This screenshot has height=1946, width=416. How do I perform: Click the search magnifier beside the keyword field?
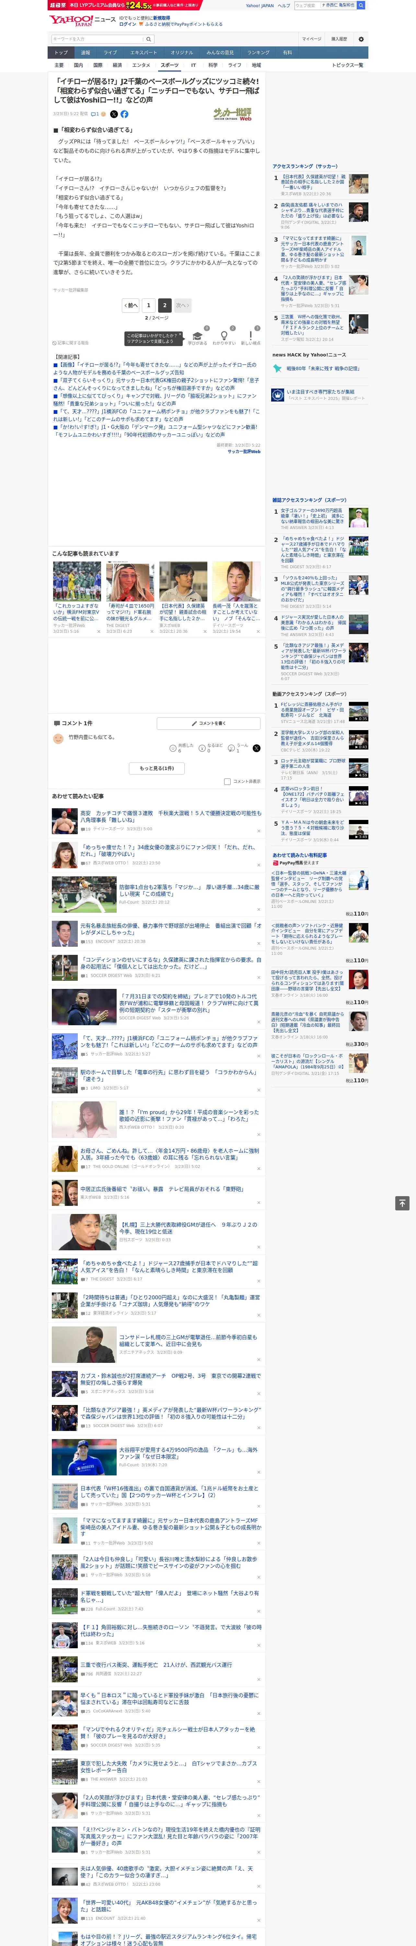pyautogui.click(x=149, y=39)
